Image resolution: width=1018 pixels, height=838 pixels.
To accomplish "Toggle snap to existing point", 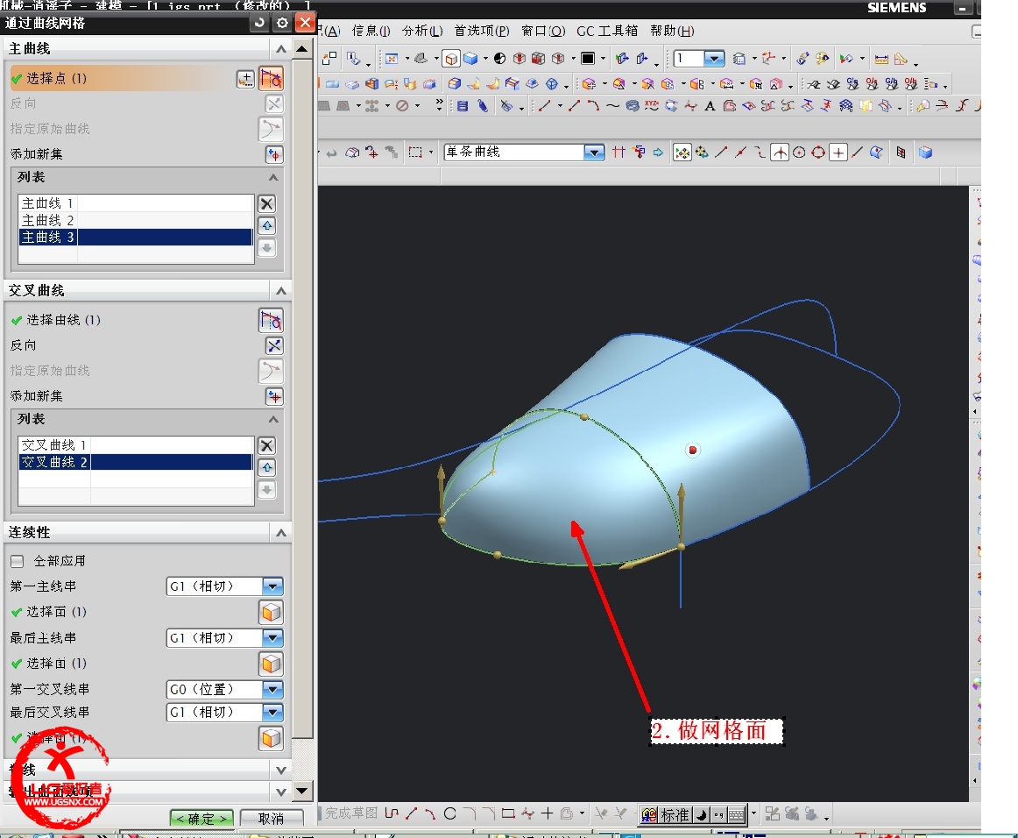I will click(838, 153).
